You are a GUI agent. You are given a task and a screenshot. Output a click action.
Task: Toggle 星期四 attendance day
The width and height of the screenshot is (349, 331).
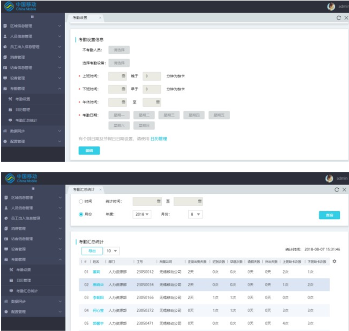click(194, 115)
